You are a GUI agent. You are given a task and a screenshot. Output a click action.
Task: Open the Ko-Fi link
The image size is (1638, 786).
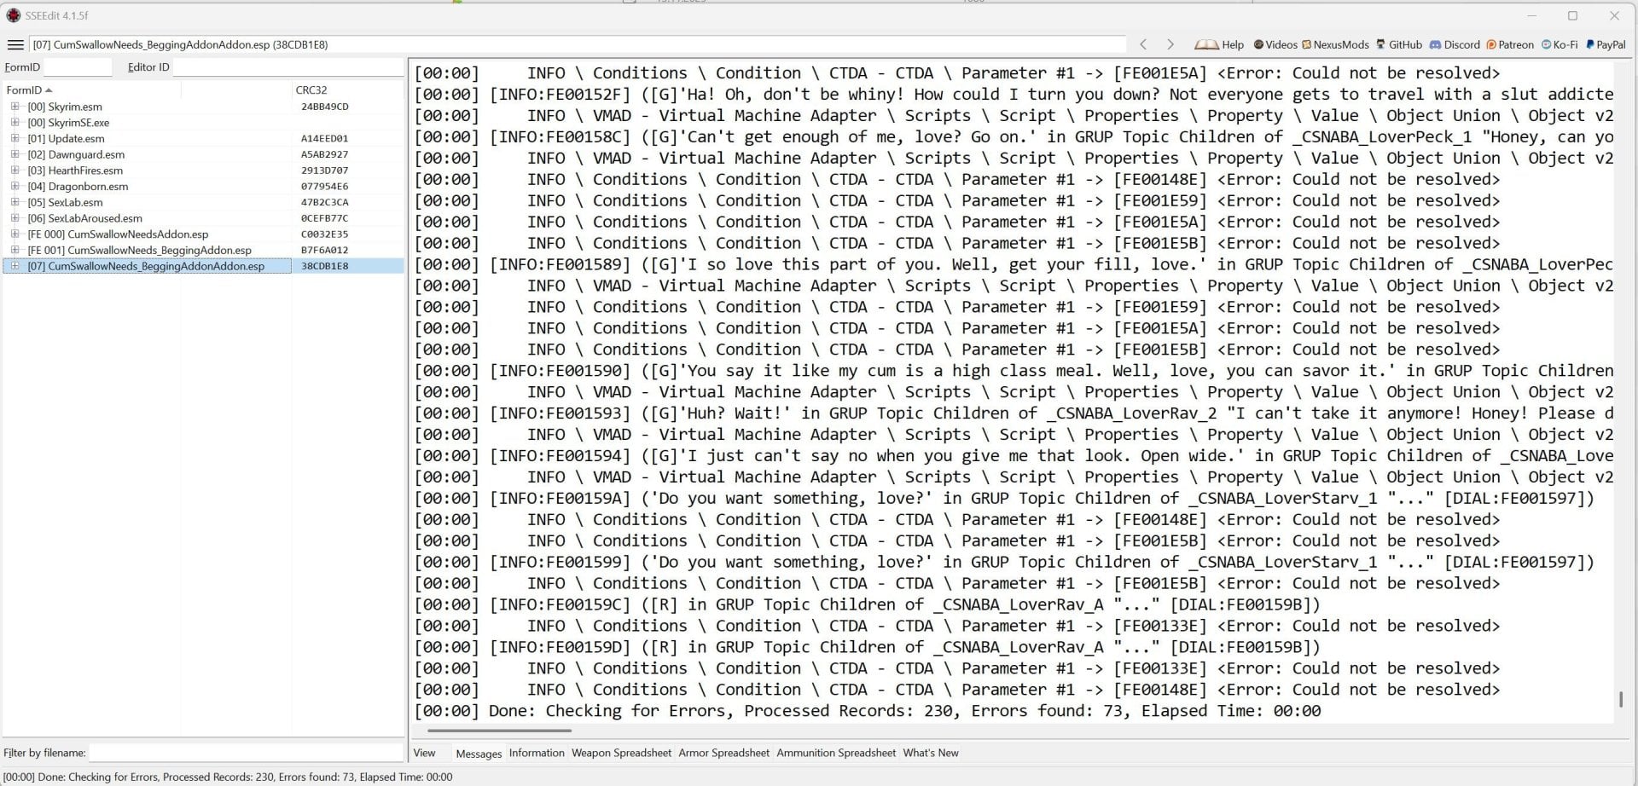pyautogui.click(x=1560, y=44)
